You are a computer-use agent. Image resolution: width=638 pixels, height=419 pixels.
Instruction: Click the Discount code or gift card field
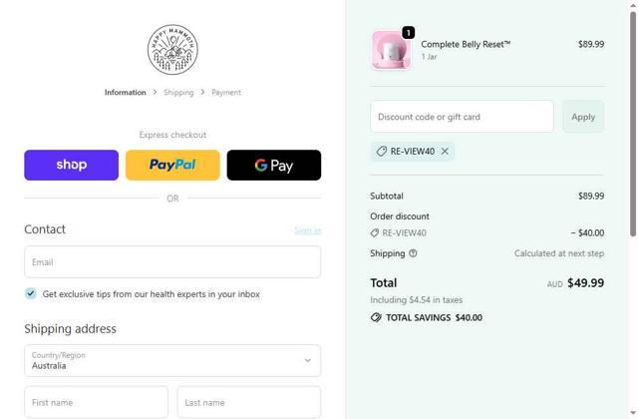click(462, 117)
